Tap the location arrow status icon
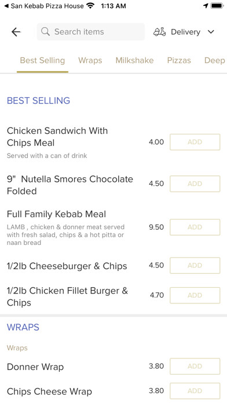This screenshot has width=227, height=403. pyautogui.click(x=206, y=6)
